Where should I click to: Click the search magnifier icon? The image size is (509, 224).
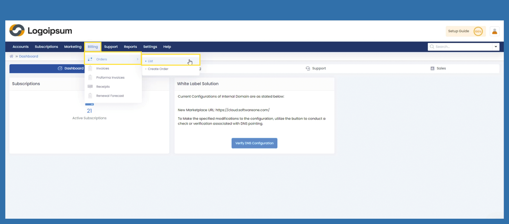click(432, 47)
